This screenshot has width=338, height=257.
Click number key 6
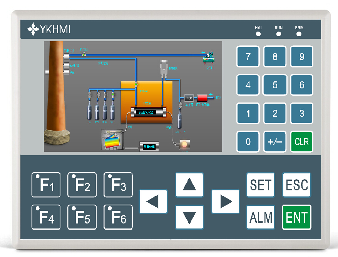301,85
